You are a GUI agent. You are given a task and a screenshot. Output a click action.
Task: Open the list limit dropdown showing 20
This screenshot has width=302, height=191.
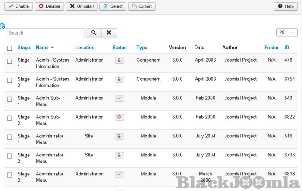(286, 33)
